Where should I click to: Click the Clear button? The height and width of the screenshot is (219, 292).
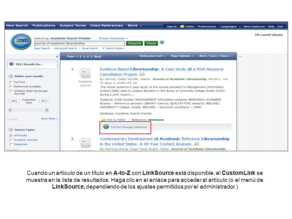point(151,43)
